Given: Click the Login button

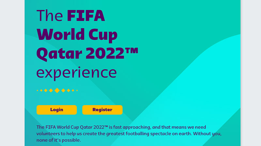Looking at the screenshot, I should (x=56, y=110).
